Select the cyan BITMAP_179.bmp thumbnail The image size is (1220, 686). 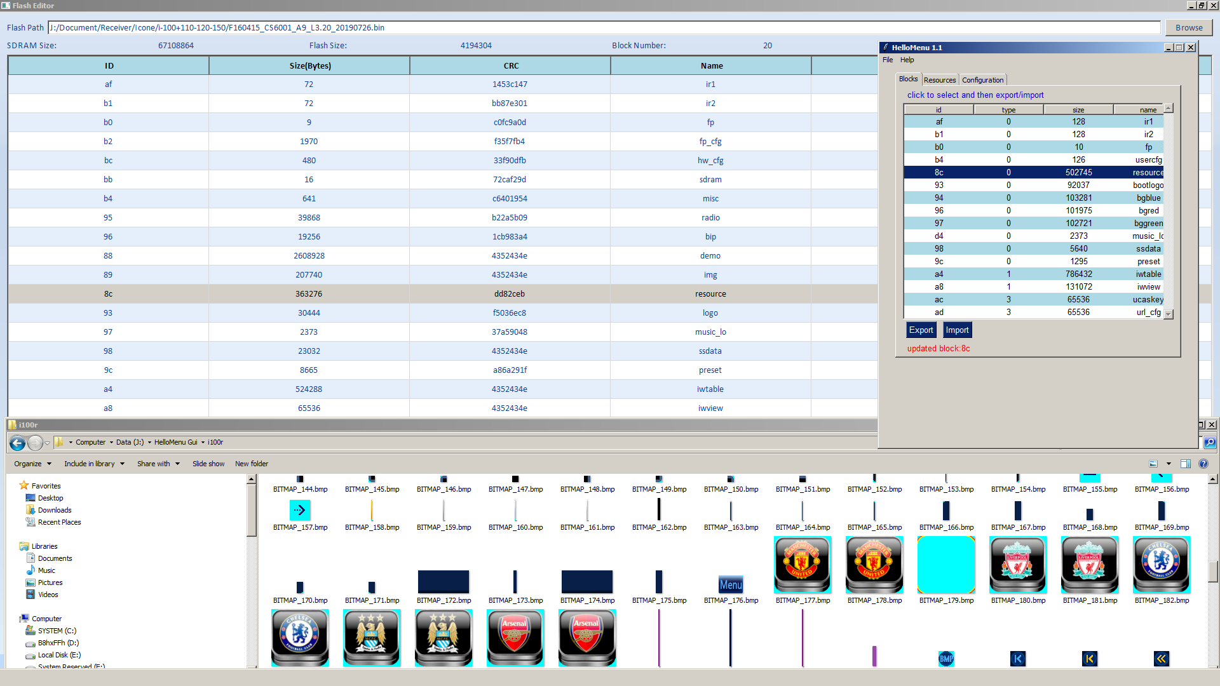pos(946,565)
